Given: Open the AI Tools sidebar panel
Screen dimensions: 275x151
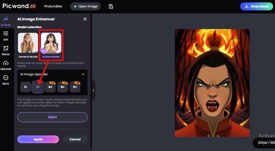Looking at the screenshot, I should pos(5,21).
